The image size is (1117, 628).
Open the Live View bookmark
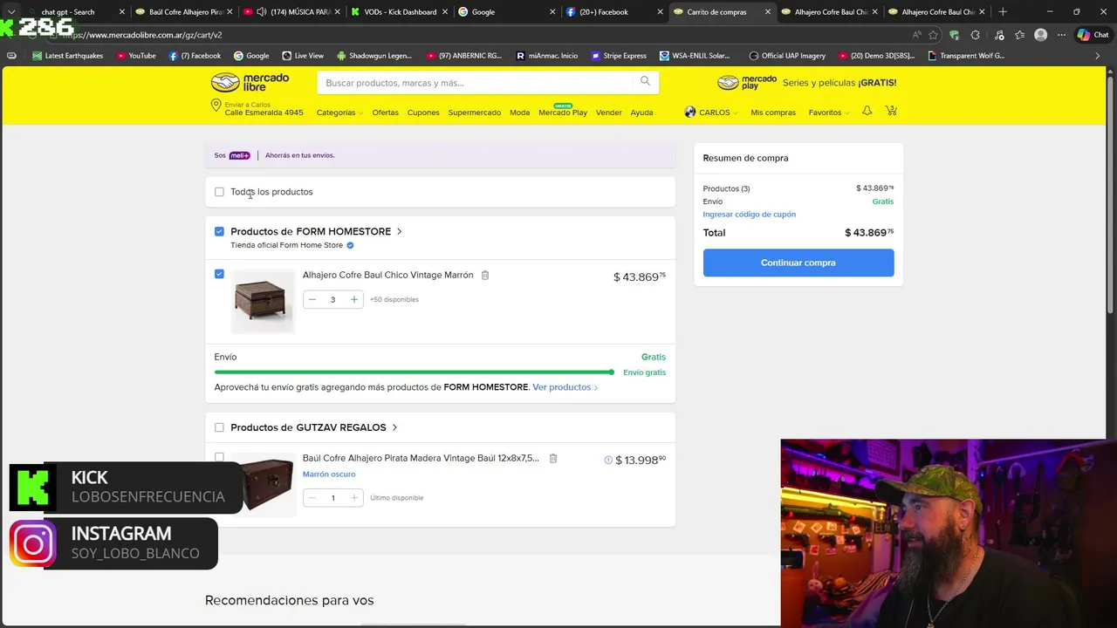302,55
